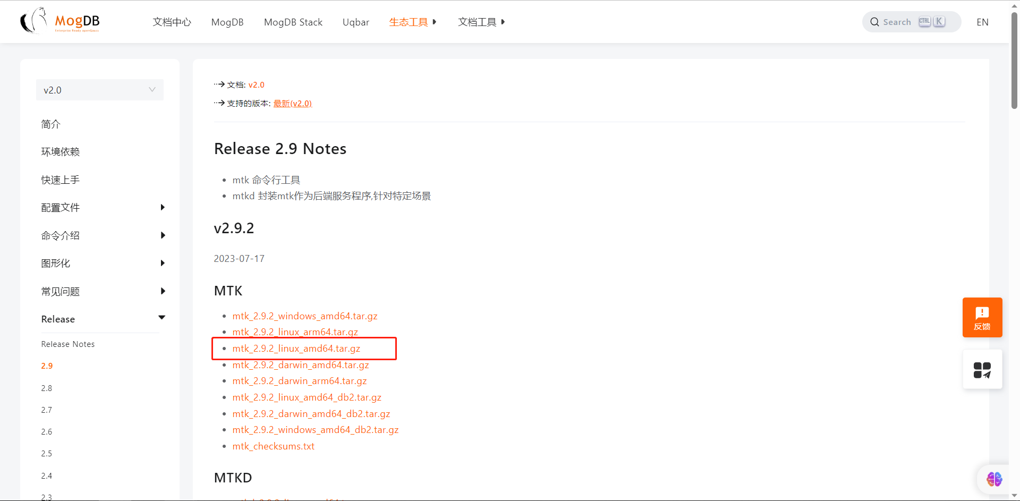Select release 2.7 in the sidebar
Image resolution: width=1020 pixels, height=501 pixels.
(47, 410)
